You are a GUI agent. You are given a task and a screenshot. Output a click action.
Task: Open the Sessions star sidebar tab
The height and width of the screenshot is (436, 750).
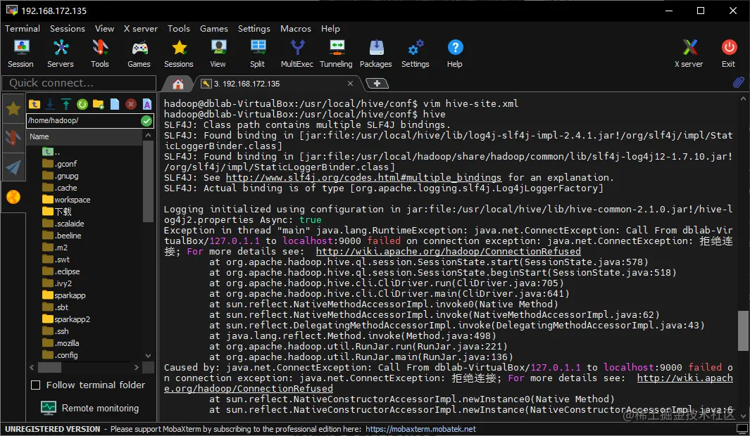[13, 109]
